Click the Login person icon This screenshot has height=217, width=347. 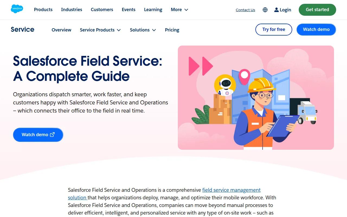tap(276, 10)
